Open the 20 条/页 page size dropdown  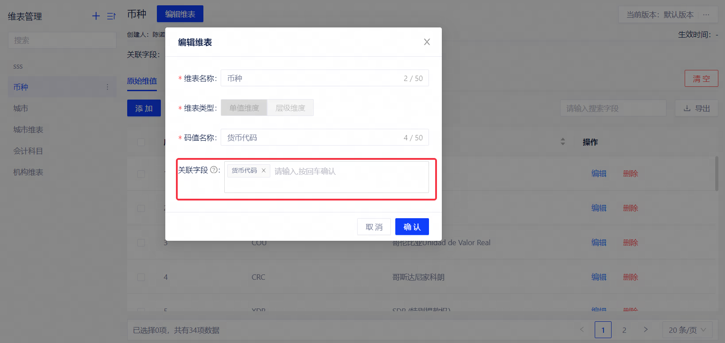click(690, 330)
